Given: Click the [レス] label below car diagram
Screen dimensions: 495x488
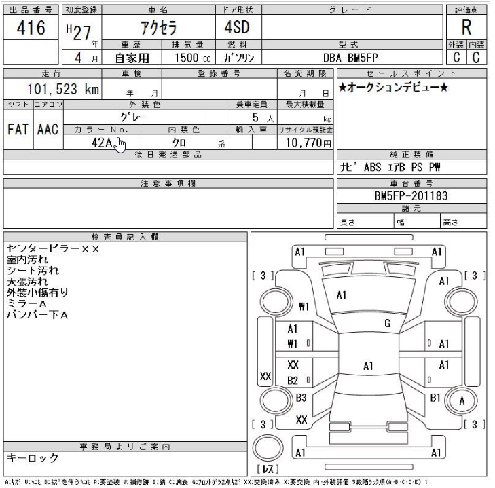Looking at the screenshot, I should click(x=270, y=470).
